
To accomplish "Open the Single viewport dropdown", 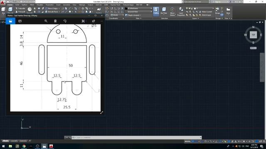I will (133, 15).
